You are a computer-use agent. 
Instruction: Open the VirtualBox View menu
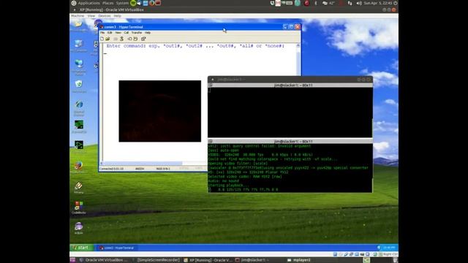click(x=91, y=16)
